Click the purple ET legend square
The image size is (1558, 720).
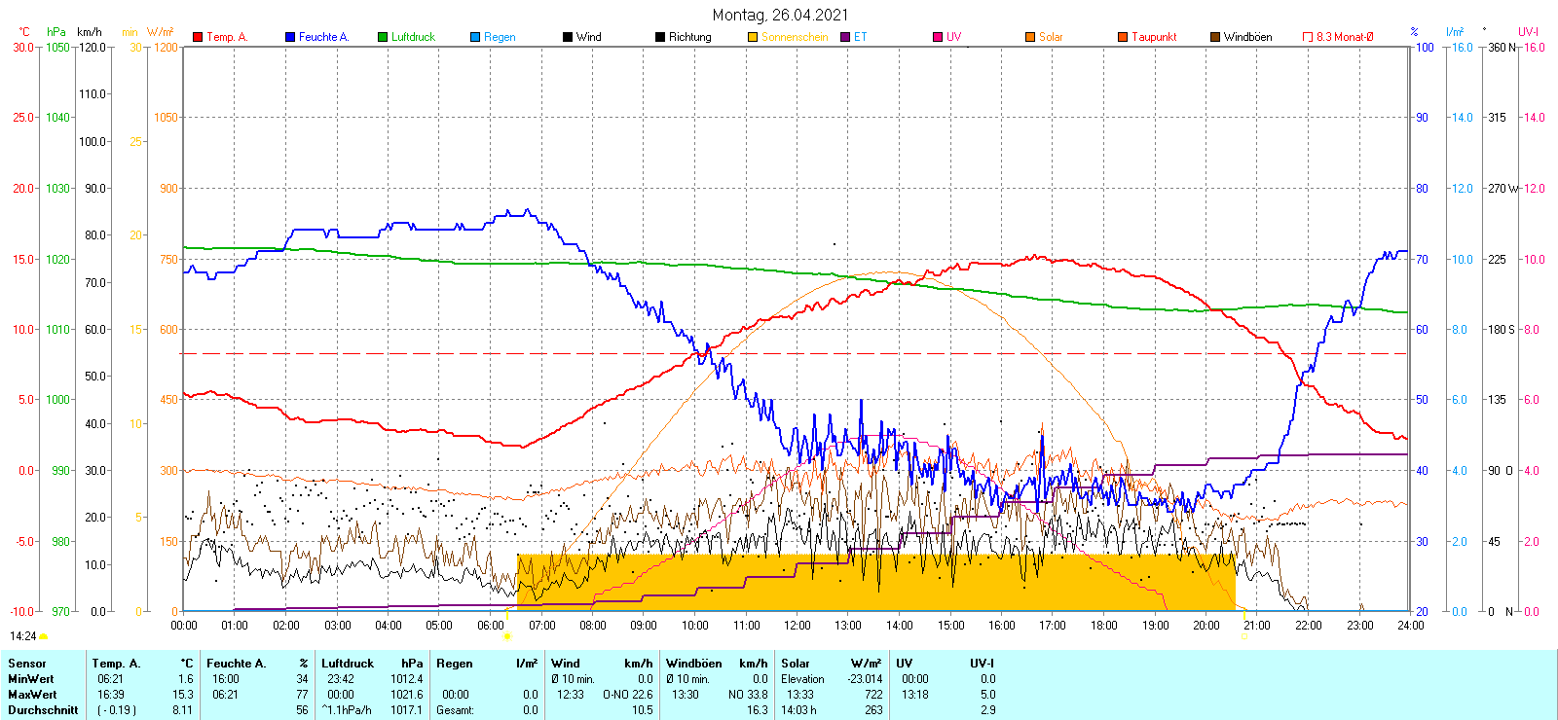845,37
